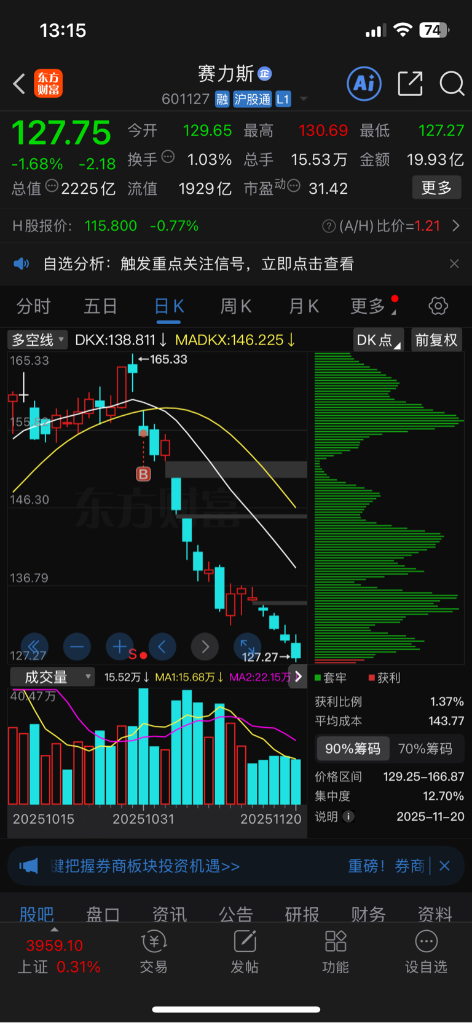Tap the 说明 info icon
Viewport: 472px width, 1023px height.
point(348,816)
